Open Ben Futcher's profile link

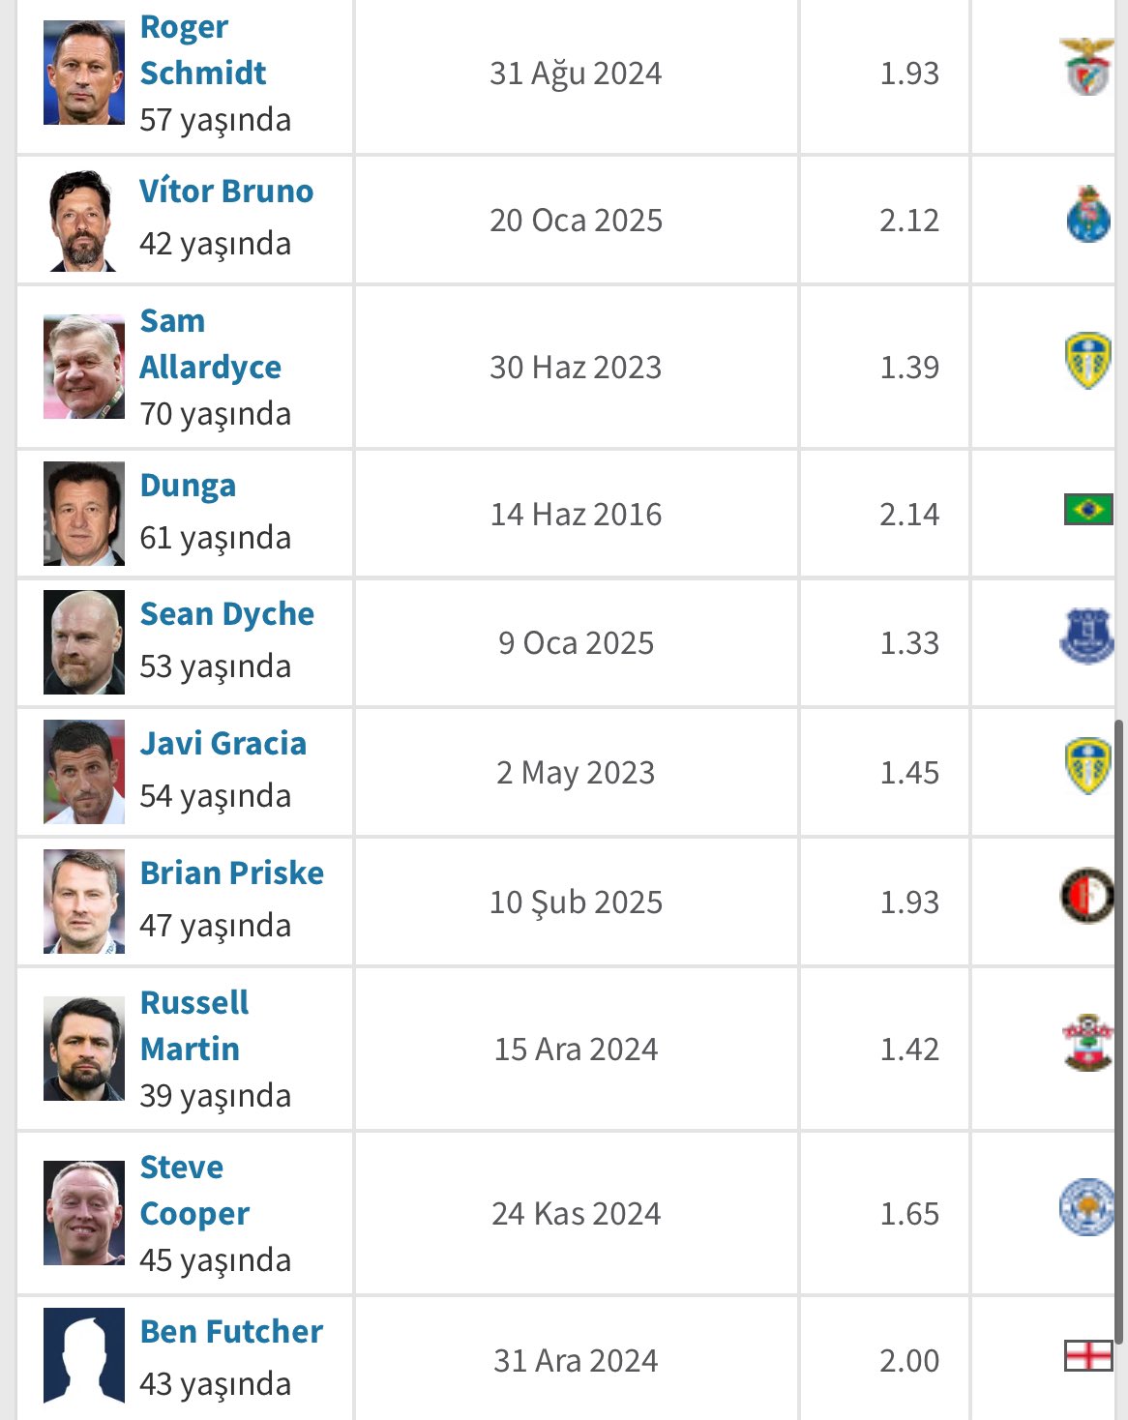click(x=231, y=1331)
